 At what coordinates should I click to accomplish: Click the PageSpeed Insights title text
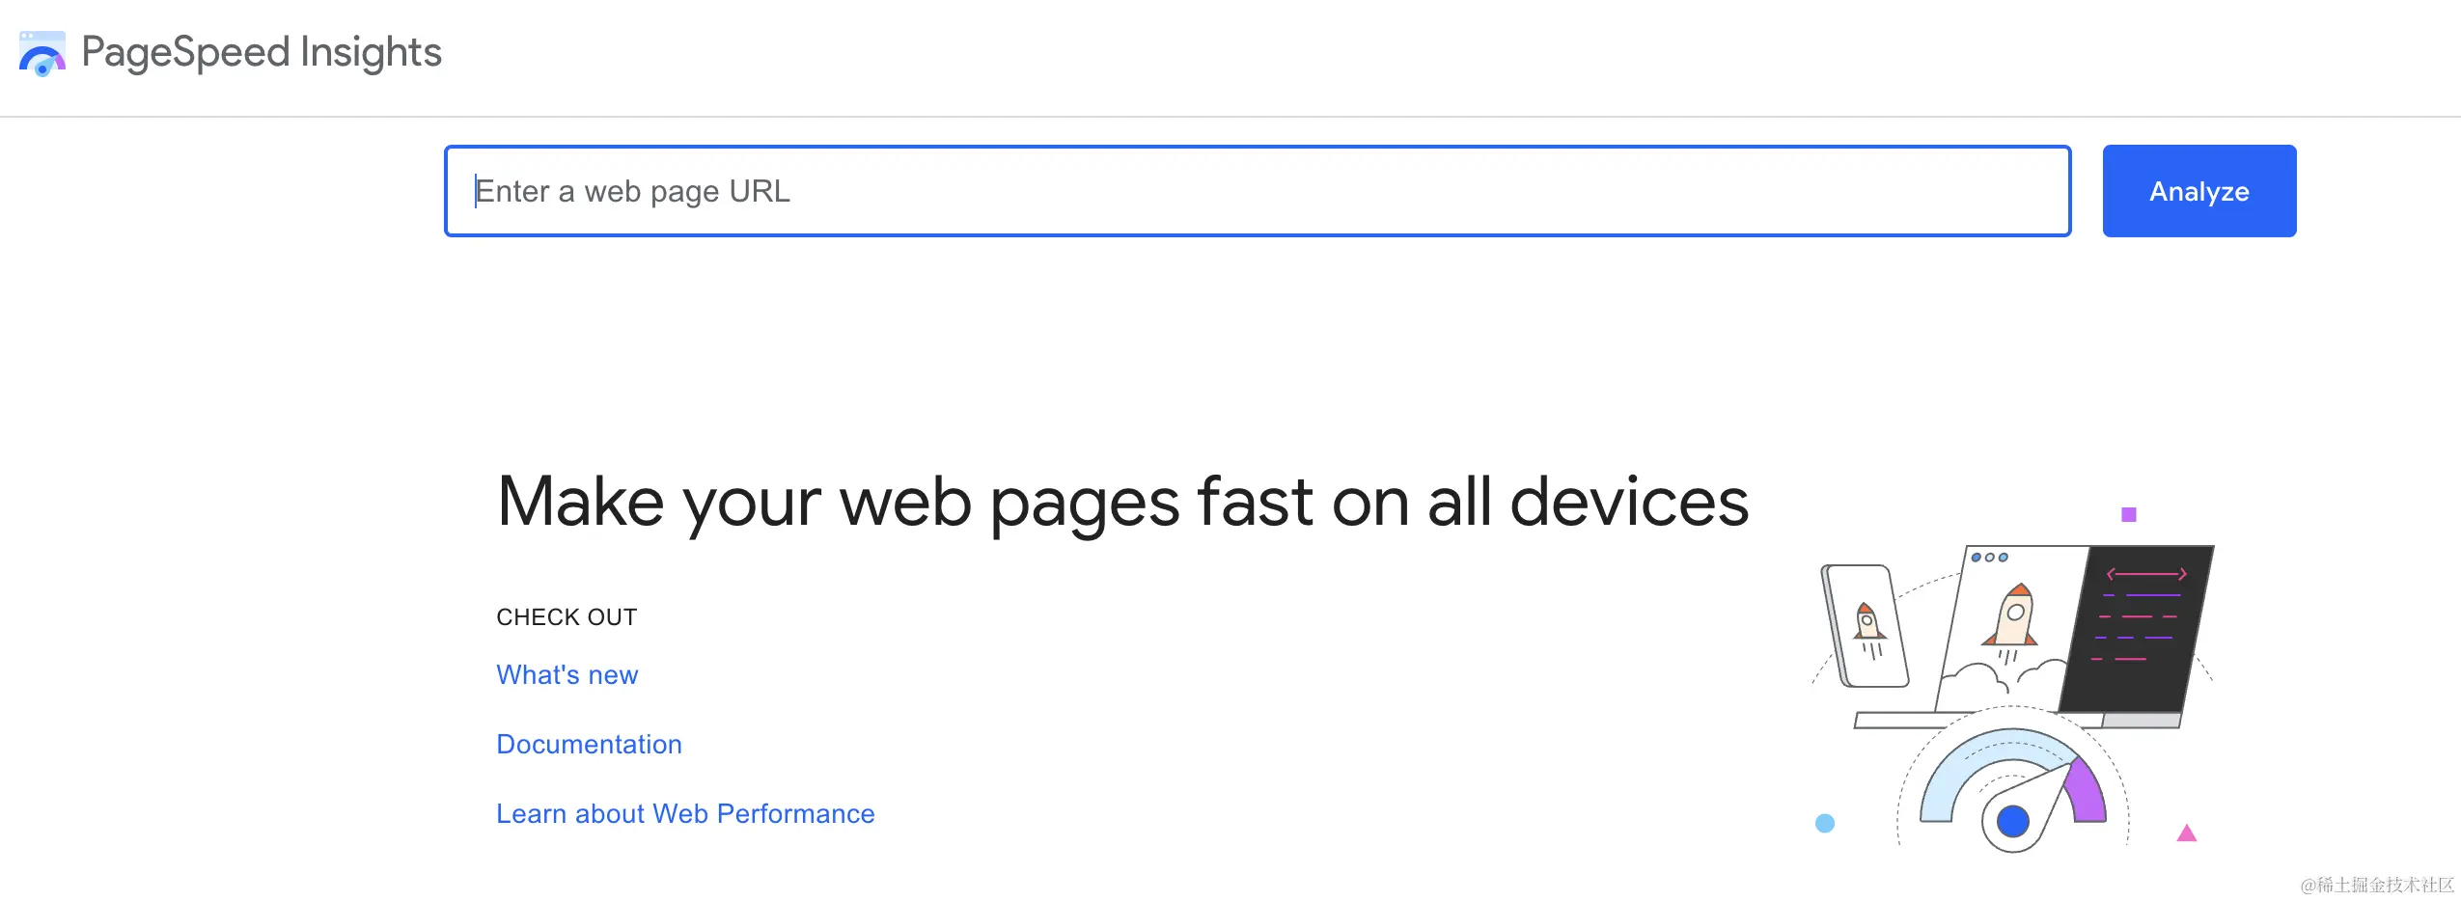point(262,52)
